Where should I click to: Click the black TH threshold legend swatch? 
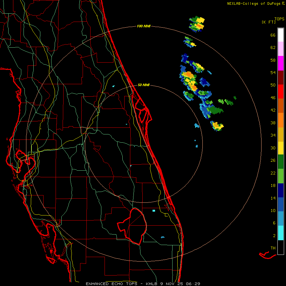(x=281, y=247)
